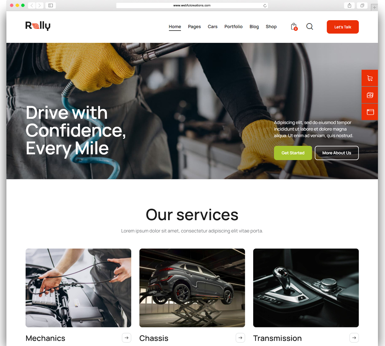Click the search magnifier icon
The image size is (385, 346).
(x=310, y=27)
